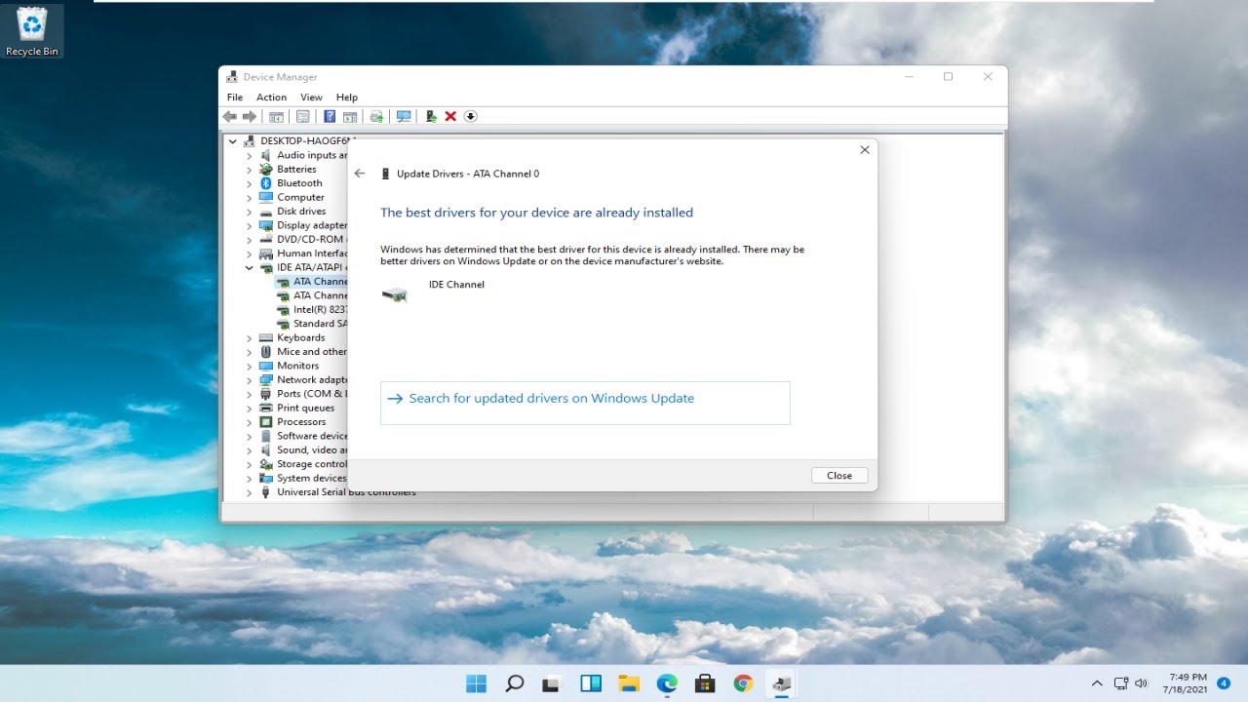This screenshot has height=702, width=1248.
Task: Open the Recycle Bin desktop icon
Action: tap(32, 31)
